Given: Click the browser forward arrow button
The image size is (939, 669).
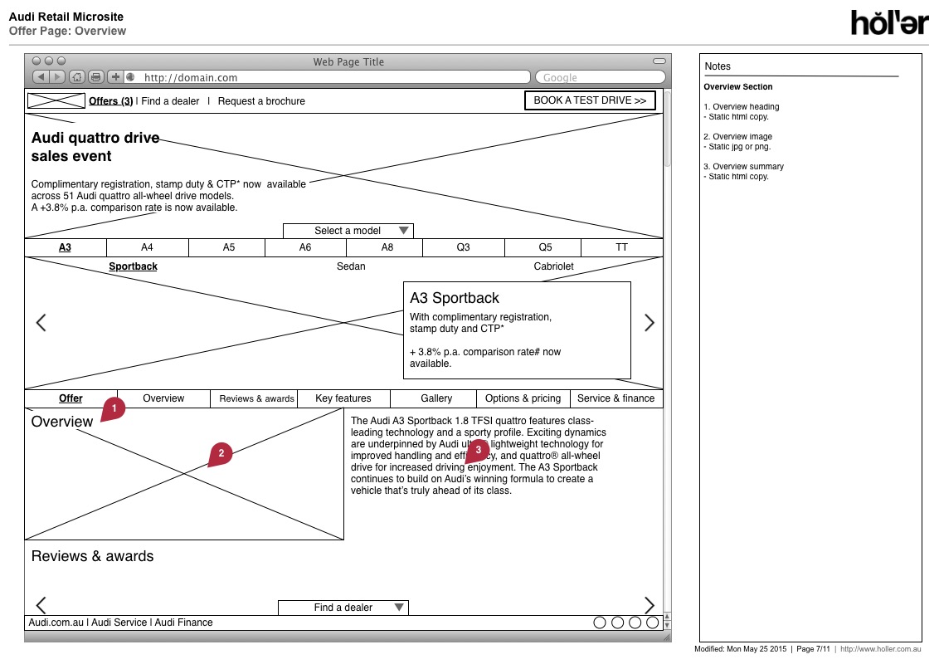Looking at the screenshot, I should pos(57,76).
